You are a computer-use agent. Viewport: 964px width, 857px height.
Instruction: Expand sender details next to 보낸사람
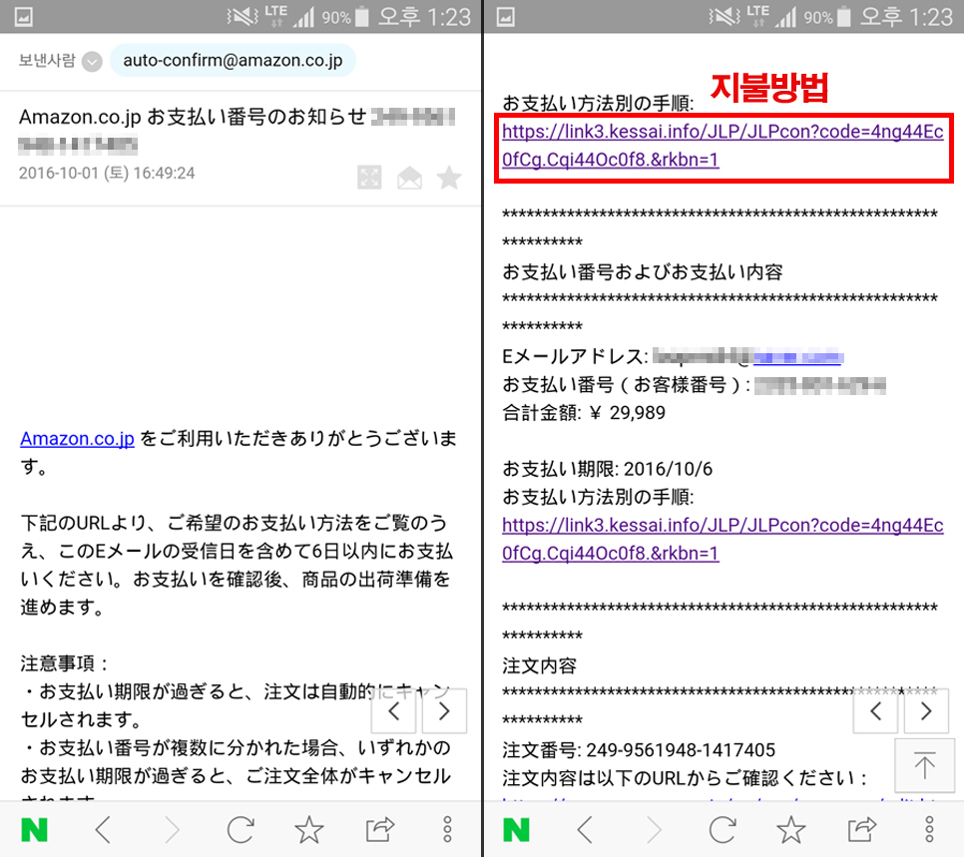92,62
